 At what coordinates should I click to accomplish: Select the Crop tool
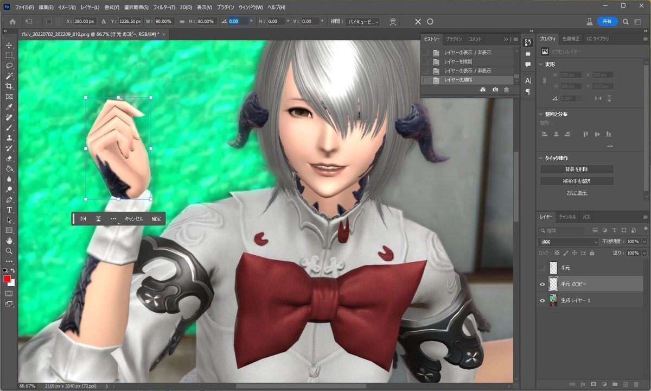[x=9, y=86]
